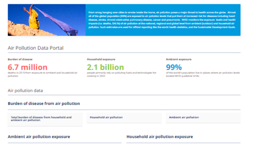Click the 99% ambient exposure figure

[174, 67]
